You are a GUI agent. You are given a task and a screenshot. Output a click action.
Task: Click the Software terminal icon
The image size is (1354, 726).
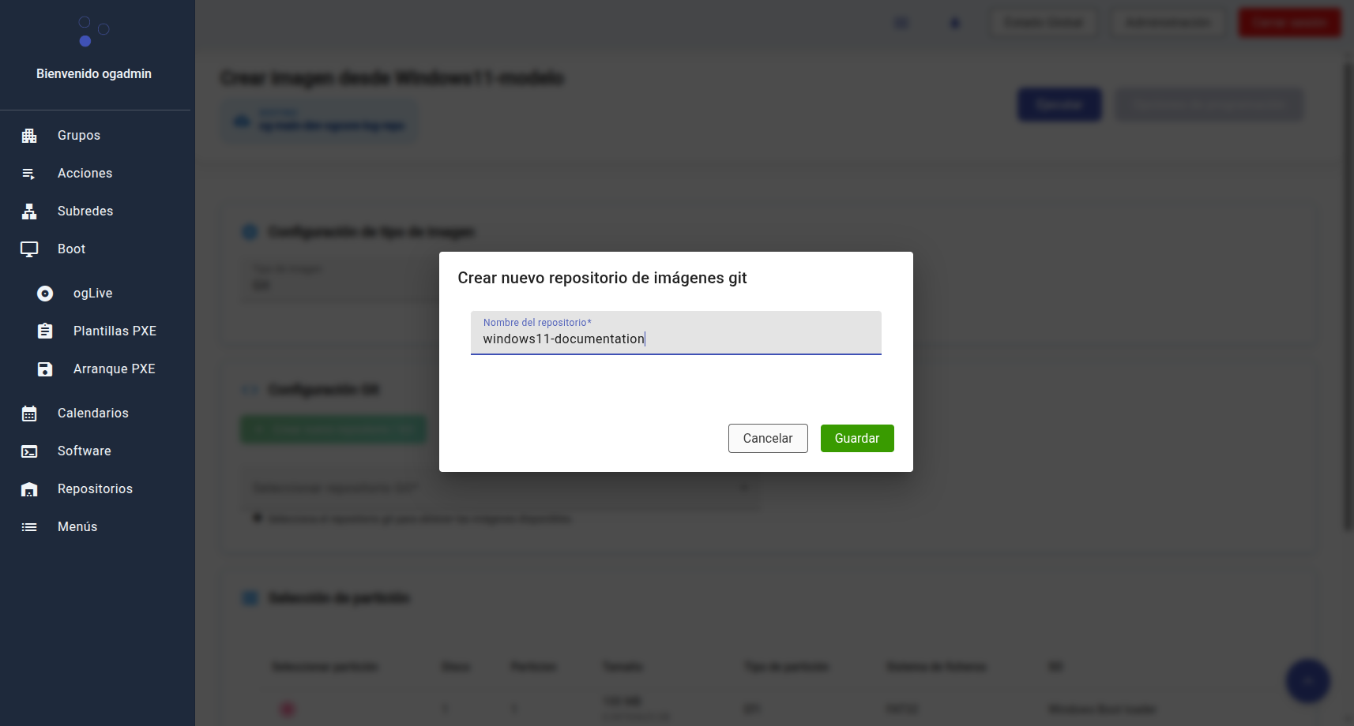coord(29,451)
